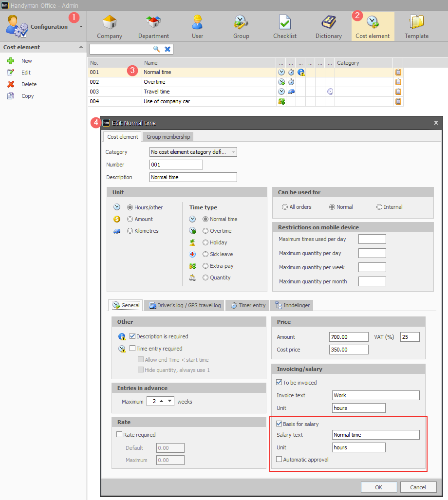Open the Checklist toolbar icon
The height and width of the screenshot is (500, 448).
coord(284,22)
